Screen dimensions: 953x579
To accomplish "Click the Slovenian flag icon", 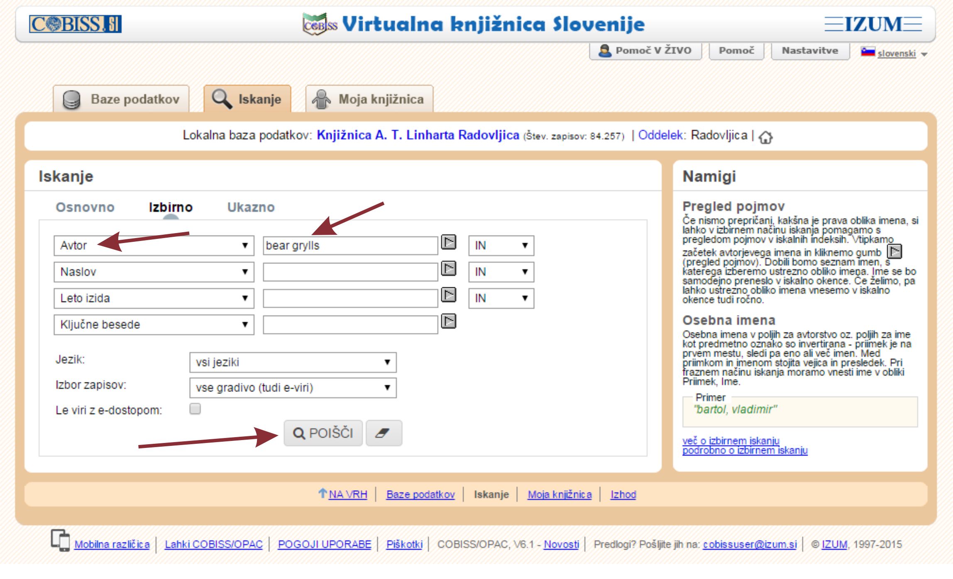I will point(868,52).
